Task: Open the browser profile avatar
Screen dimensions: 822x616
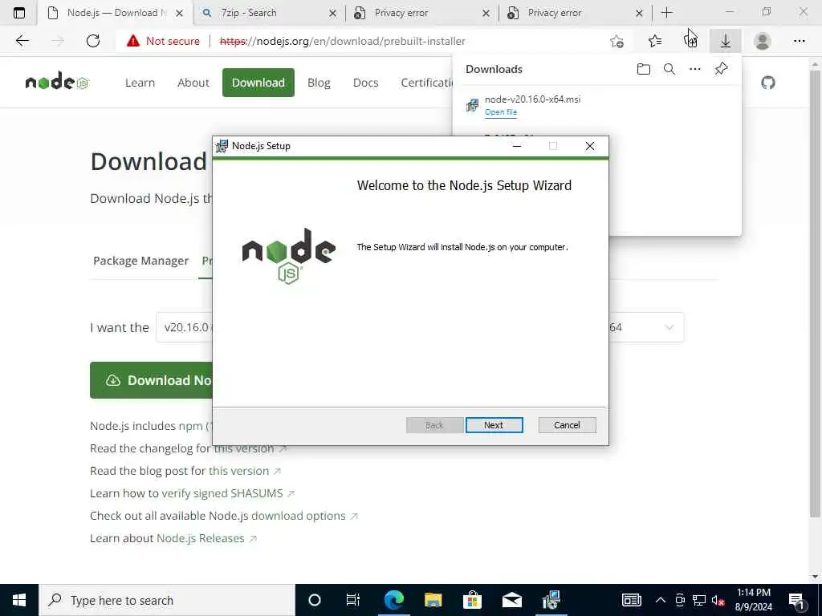Action: pyautogui.click(x=763, y=41)
